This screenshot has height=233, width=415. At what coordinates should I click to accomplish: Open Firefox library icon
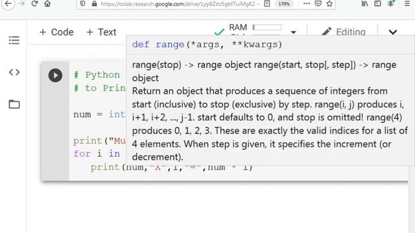pyautogui.click(x=364, y=4)
